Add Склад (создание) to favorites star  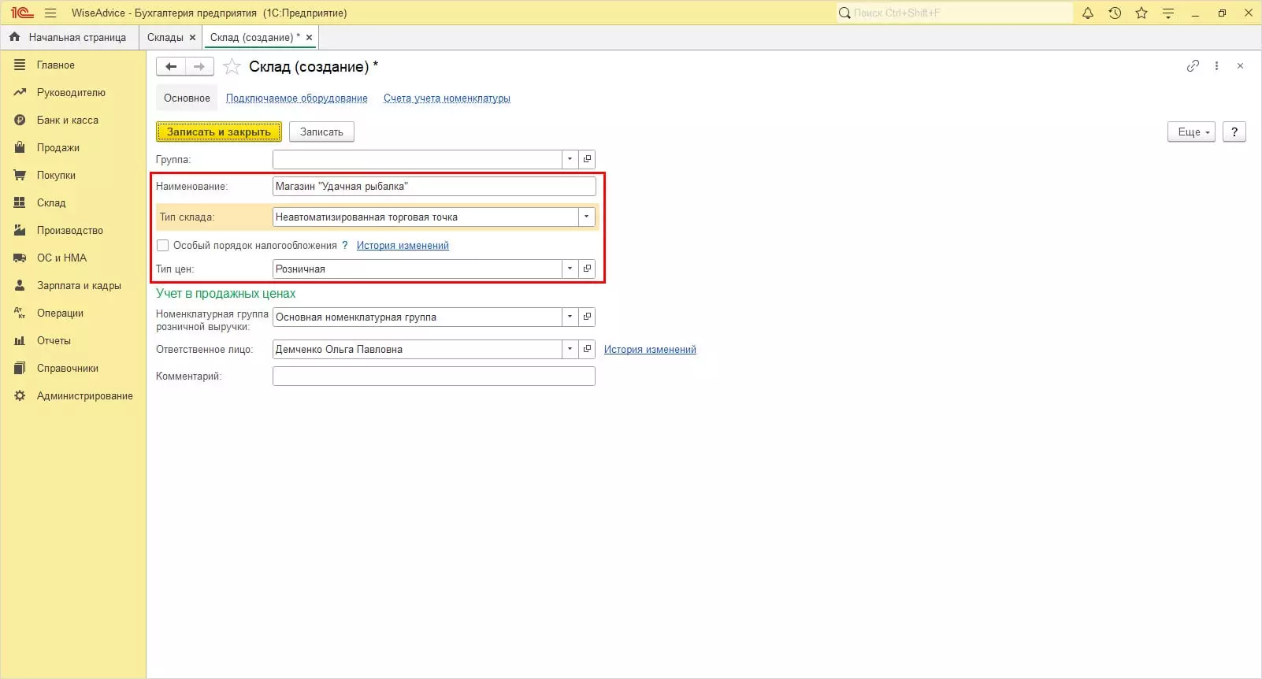click(232, 67)
